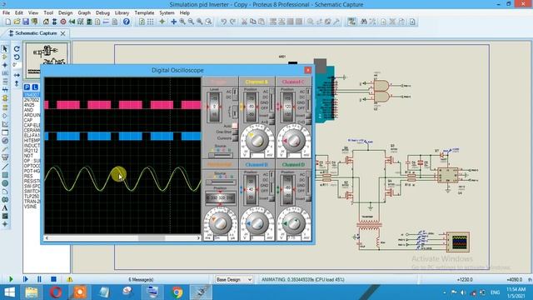Close the Schematic Capture tab
The image size is (533, 300).
tap(63, 33)
